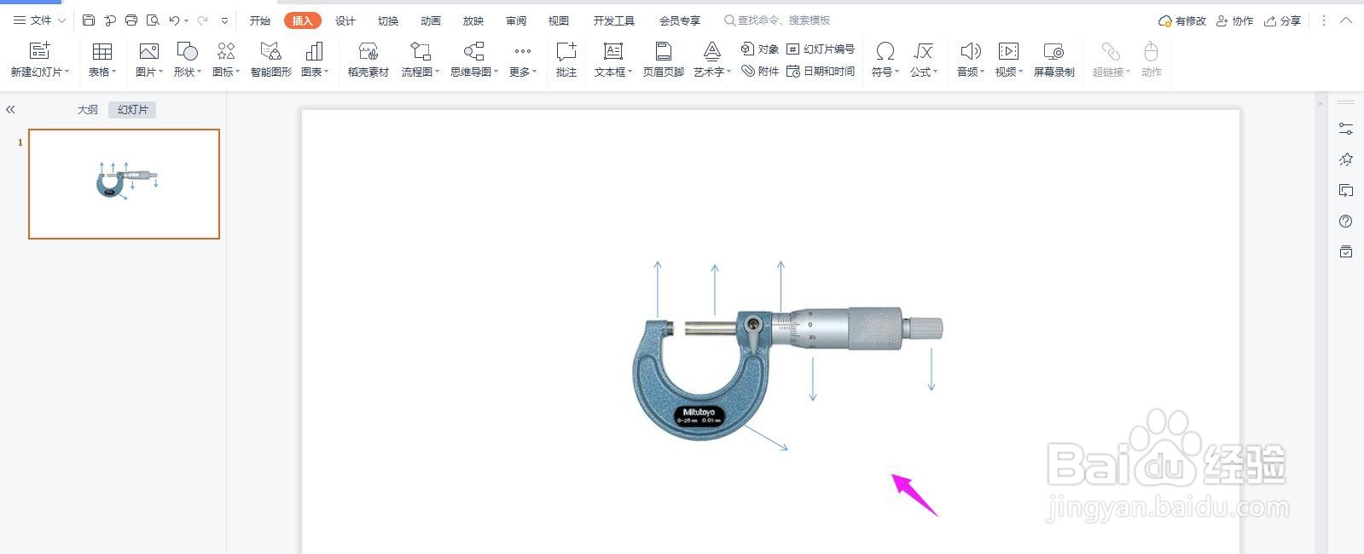Click the 附件 attachment button
The image size is (1364, 554).
tap(759, 71)
